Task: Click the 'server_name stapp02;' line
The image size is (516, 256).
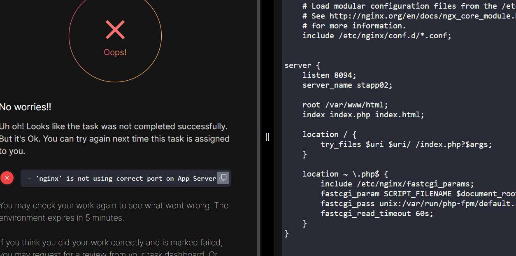Action: [x=347, y=85]
